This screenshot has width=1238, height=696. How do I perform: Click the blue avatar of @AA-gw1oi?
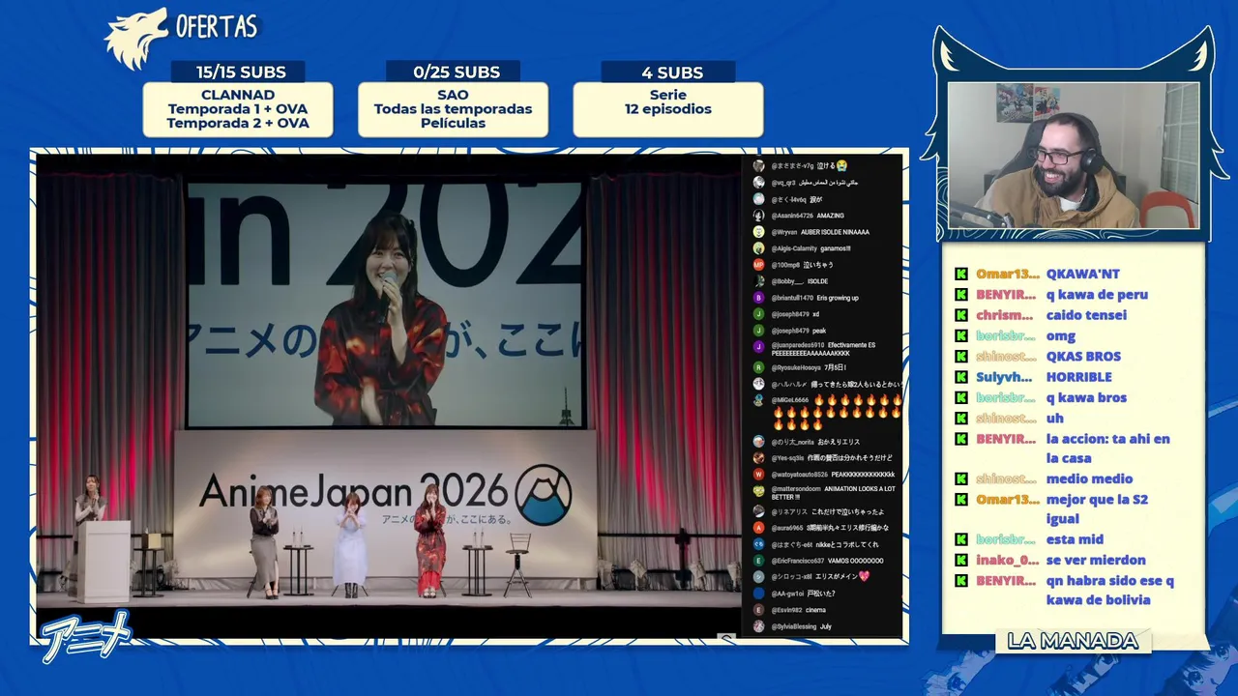[x=759, y=594]
